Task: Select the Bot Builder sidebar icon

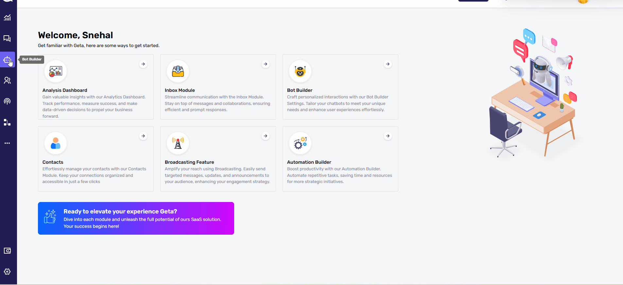Action: (x=7, y=60)
